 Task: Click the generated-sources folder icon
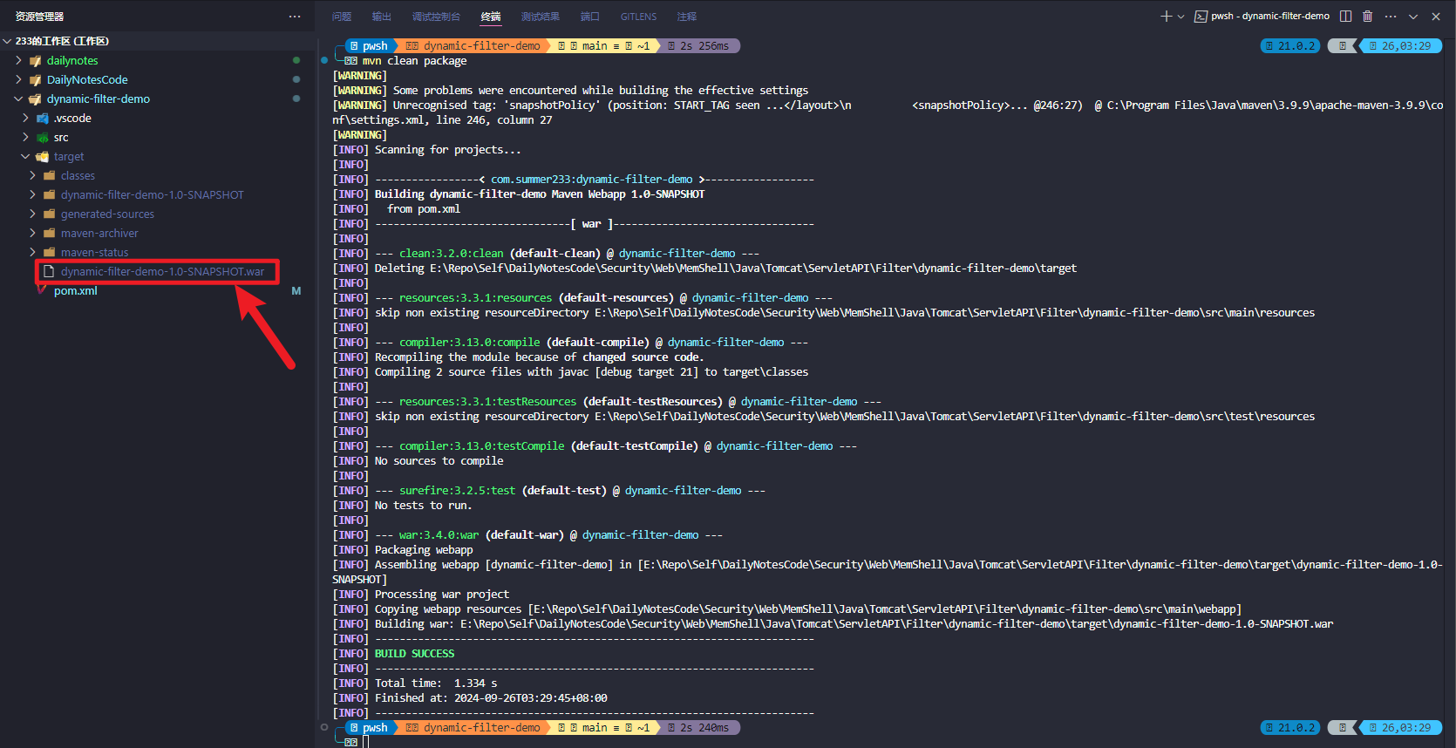50,214
